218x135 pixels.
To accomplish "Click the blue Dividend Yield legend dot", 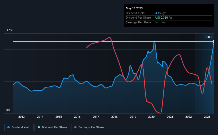I will click(8, 127).
